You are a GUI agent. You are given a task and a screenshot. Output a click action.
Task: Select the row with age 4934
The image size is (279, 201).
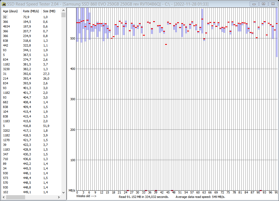coord(31,26)
